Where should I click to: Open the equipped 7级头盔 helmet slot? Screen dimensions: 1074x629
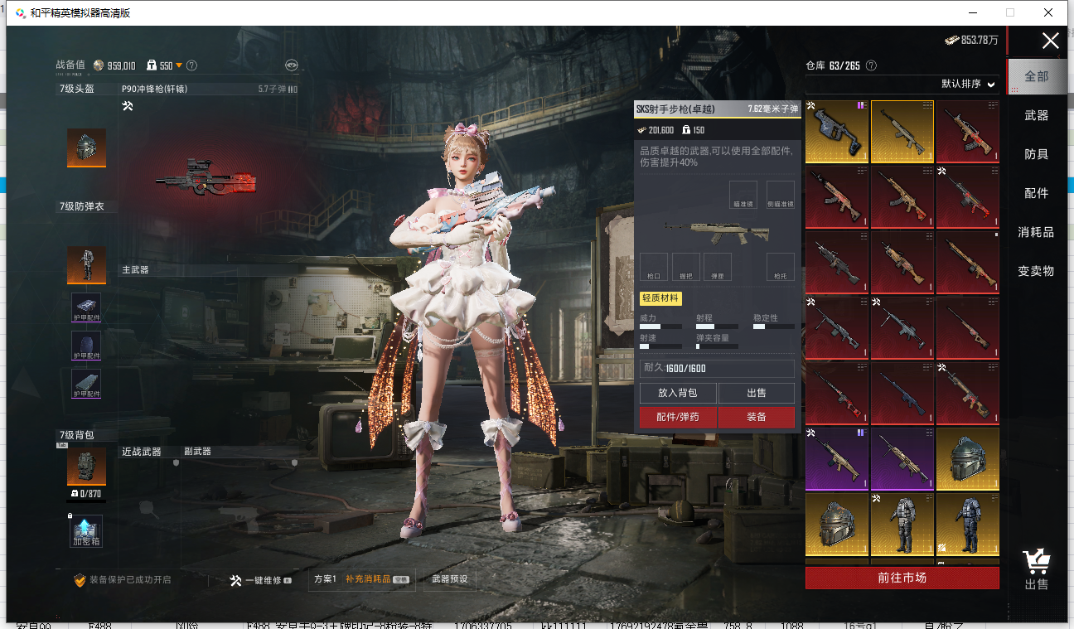pos(86,148)
